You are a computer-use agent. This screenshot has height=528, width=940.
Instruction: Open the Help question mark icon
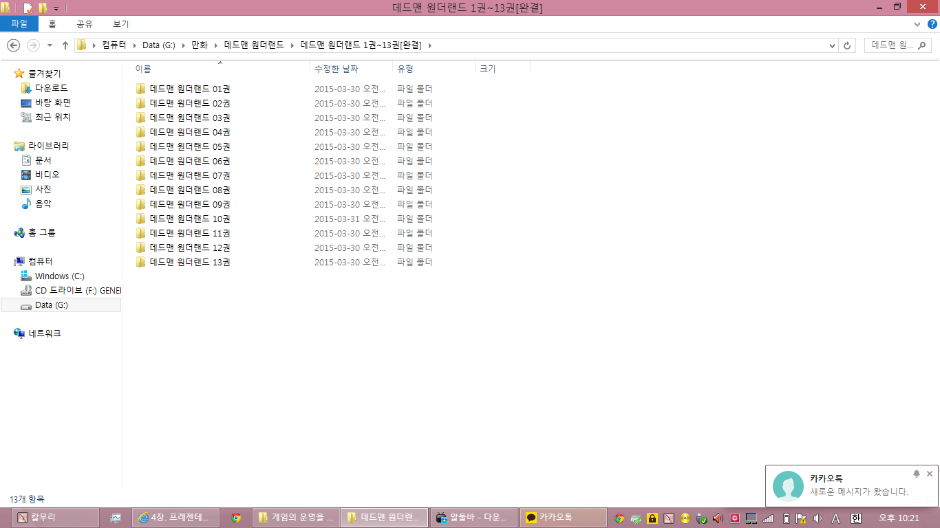(932, 24)
